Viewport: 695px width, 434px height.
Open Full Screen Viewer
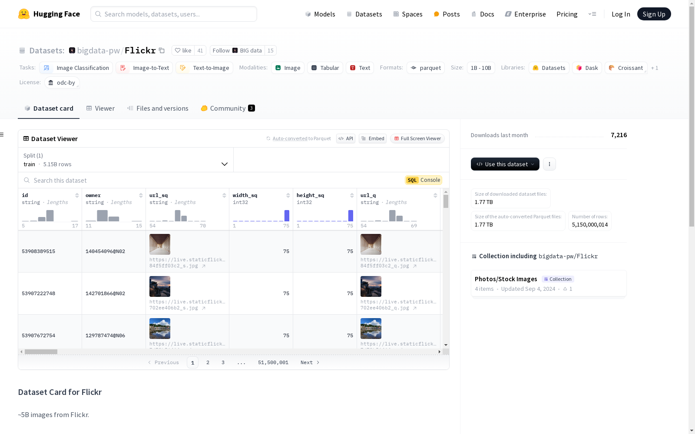pyautogui.click(x=417, y=138)
